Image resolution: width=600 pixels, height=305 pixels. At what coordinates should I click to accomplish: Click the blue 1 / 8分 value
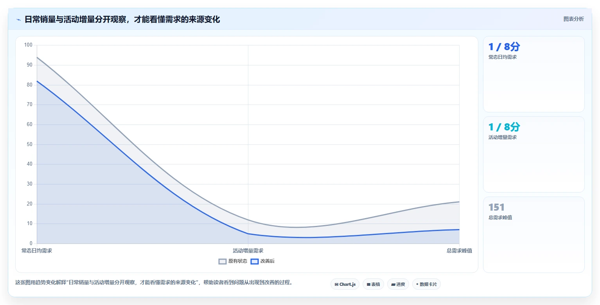504,47
